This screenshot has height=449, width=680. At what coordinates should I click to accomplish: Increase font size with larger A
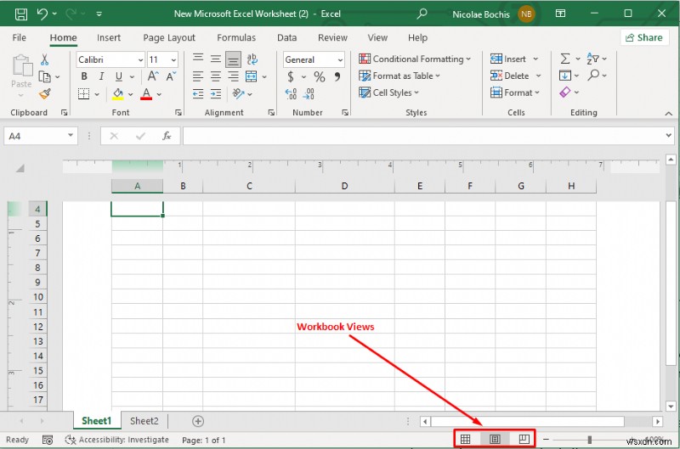pyautogui.click(x=153, y=76)
